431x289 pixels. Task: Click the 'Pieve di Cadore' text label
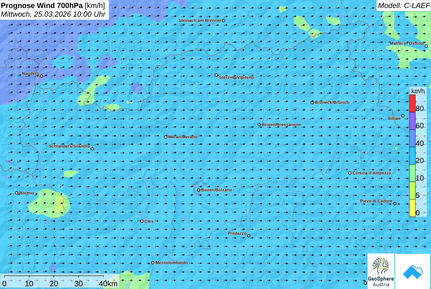pos(376,201)
